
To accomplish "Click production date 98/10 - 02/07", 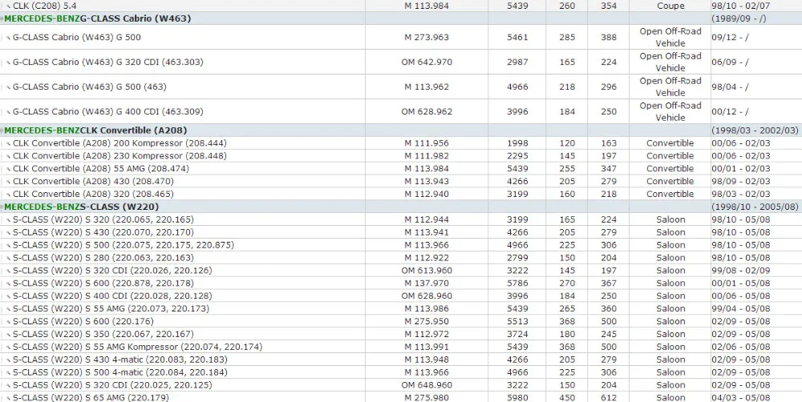I will (740, 6).
